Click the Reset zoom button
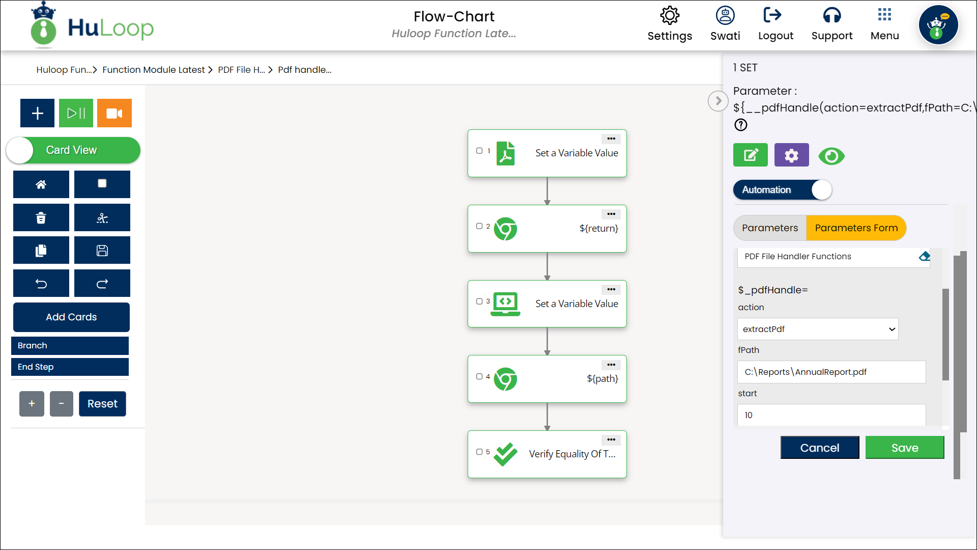Screen dimensions: 977x550 pyautogui.click(x=102, y=404)
